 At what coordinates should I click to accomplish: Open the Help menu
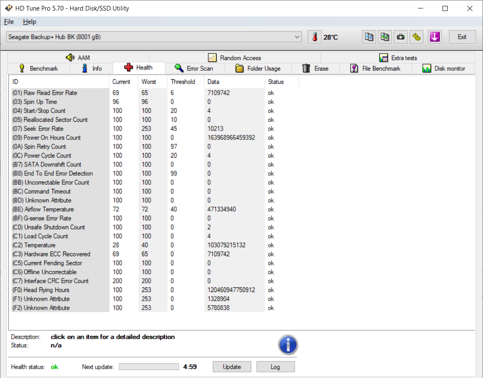pyautogui.click(x=30, y=21)
